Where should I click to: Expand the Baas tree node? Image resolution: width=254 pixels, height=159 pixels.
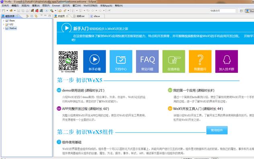click(4, 21)
